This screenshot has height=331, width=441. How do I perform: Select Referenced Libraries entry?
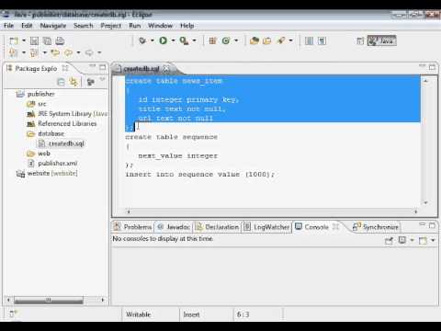(x=67, y=123)
